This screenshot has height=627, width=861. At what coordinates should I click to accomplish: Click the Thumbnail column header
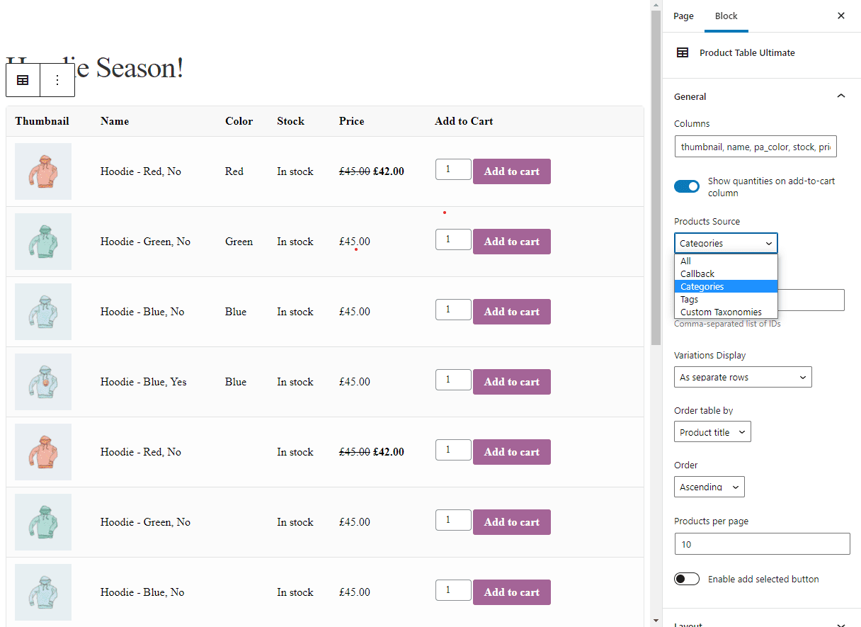[x=42, y=121]
